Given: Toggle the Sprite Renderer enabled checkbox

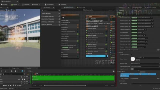Looking at the screenshot, I should (x=106, y=56).
